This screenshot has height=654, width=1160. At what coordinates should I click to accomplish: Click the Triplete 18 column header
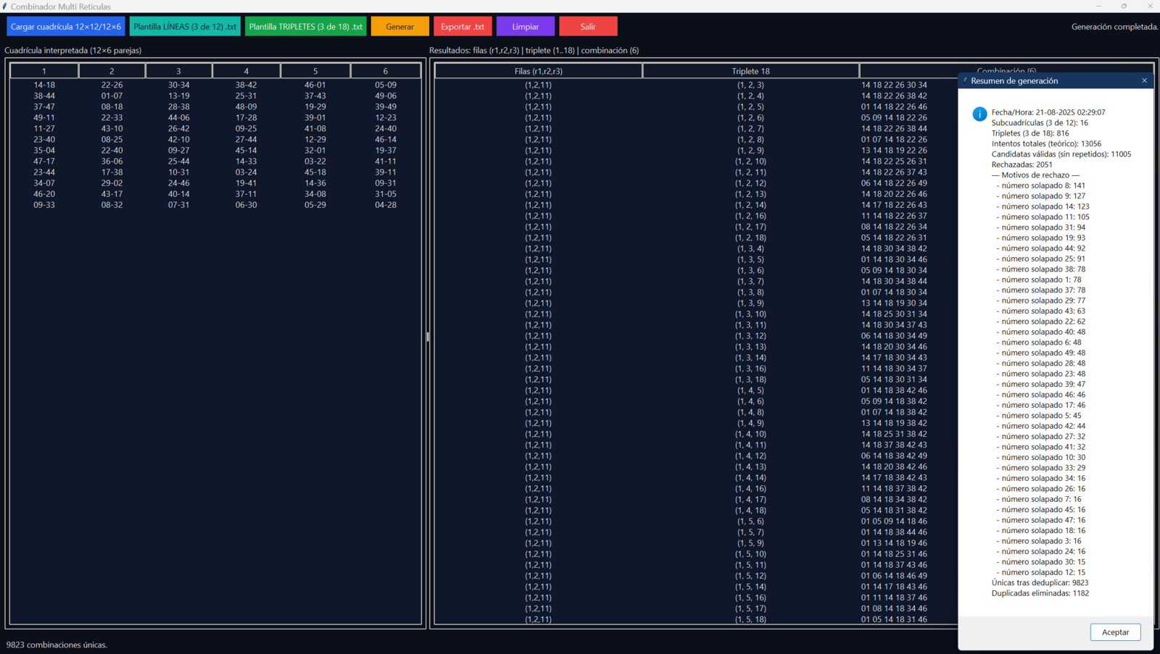coord(751,71)
